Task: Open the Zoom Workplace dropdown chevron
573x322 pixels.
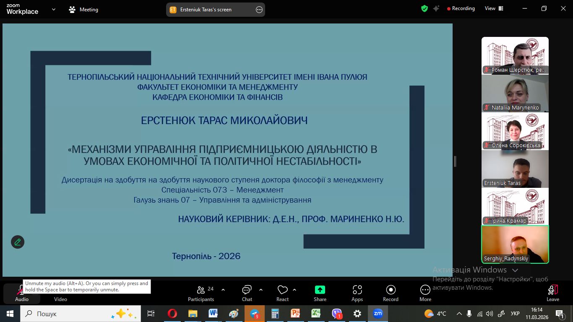Action: click(x=54, y=9)
